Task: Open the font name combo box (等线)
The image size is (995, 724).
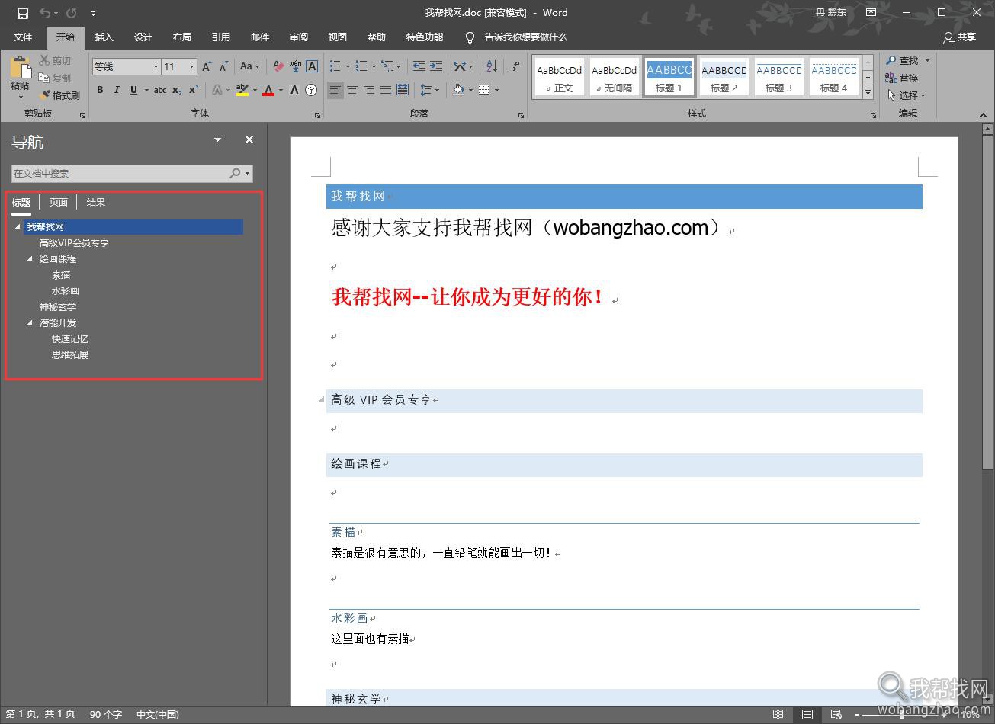Action: pyautogui.click(x=127, y=66)
